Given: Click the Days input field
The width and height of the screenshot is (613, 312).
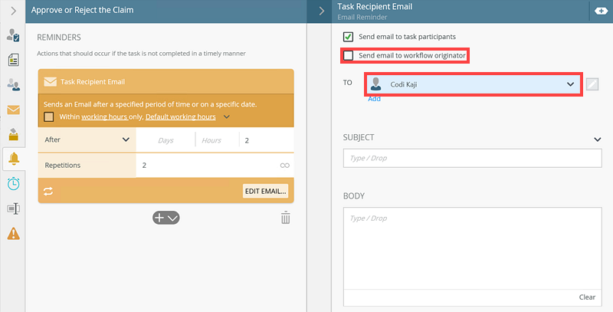Looking at the screenshot, I should 166,140.
